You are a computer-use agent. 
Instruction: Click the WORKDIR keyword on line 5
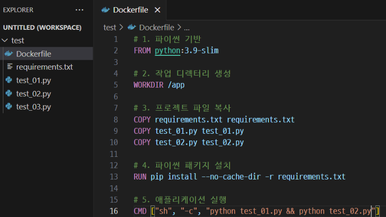[149, 85]
